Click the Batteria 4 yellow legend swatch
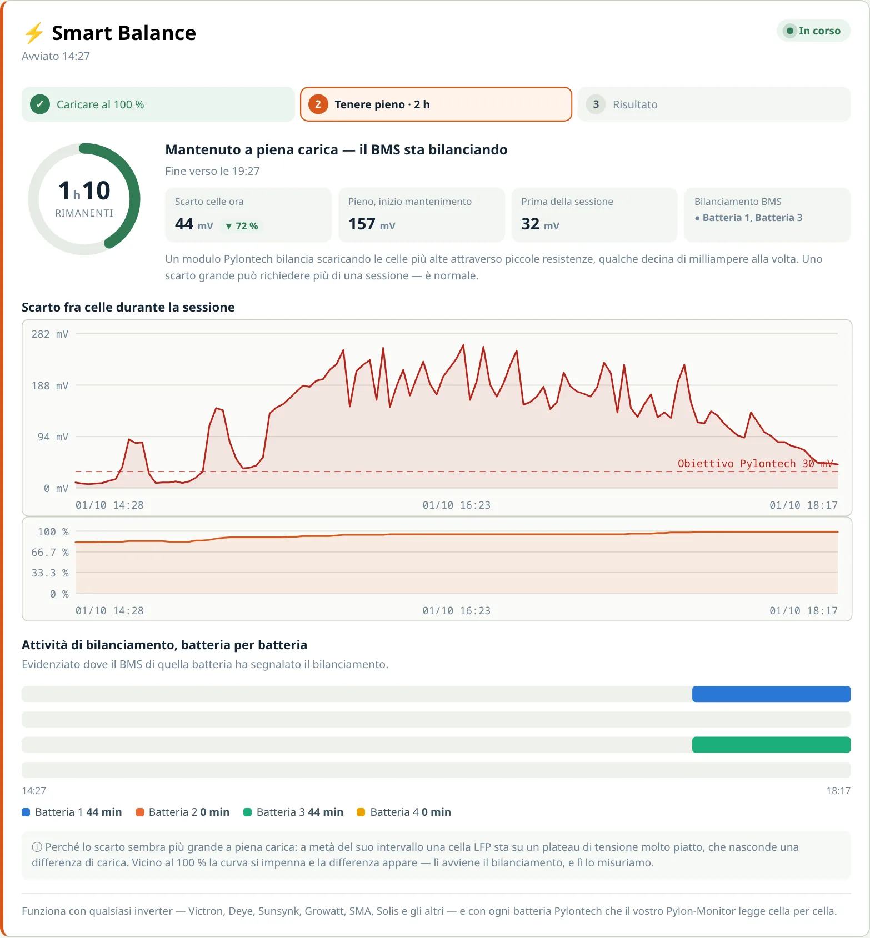The width and height of the screenshot is (870, 938). pyautogui.click(x=361, y=812)
